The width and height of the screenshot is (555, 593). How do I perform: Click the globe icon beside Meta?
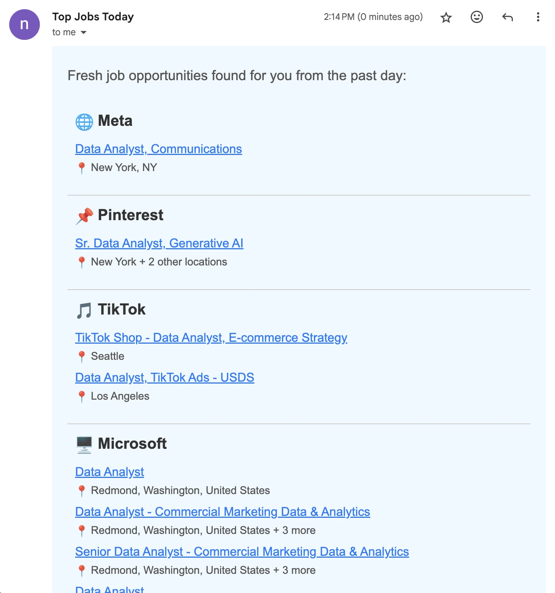pyautogui.click(x=84, y=121)
